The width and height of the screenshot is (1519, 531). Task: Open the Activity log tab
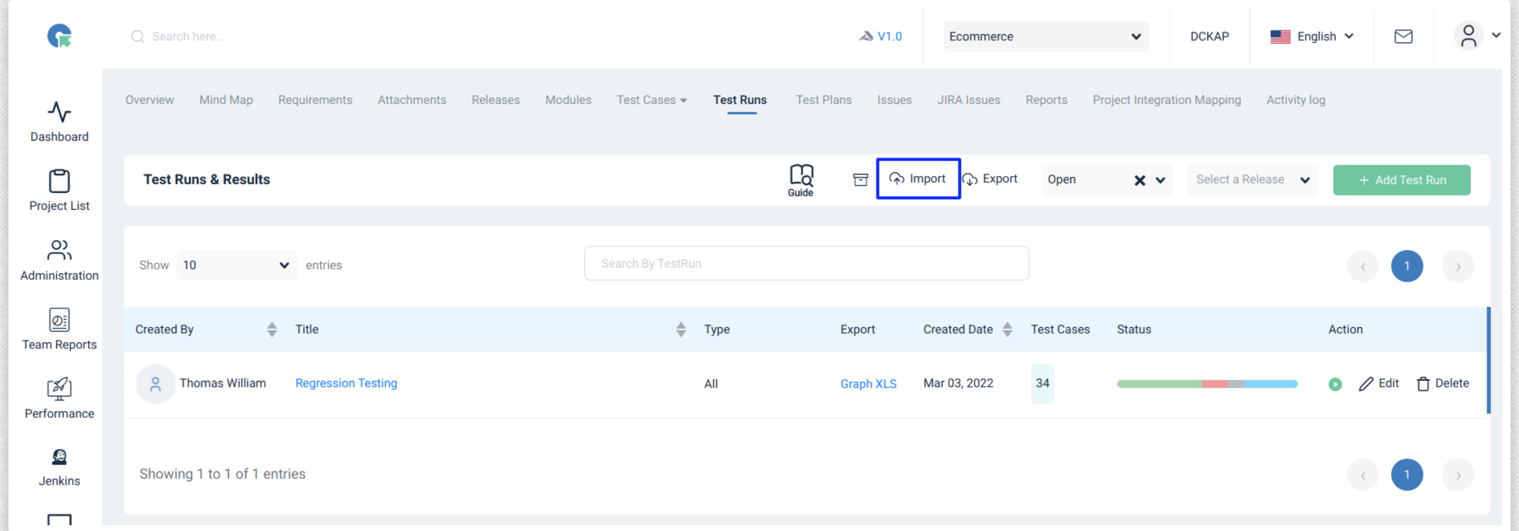(x=1295, y=100)
